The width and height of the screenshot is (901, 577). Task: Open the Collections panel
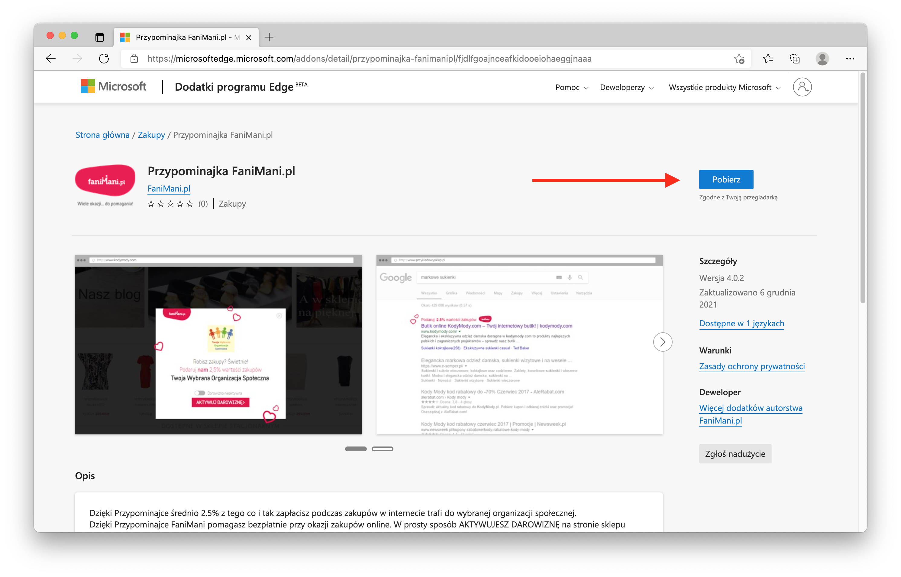795,58
